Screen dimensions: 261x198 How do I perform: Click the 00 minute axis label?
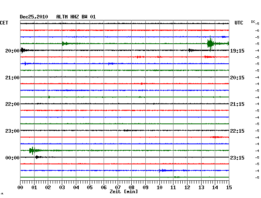click(20, 188)
